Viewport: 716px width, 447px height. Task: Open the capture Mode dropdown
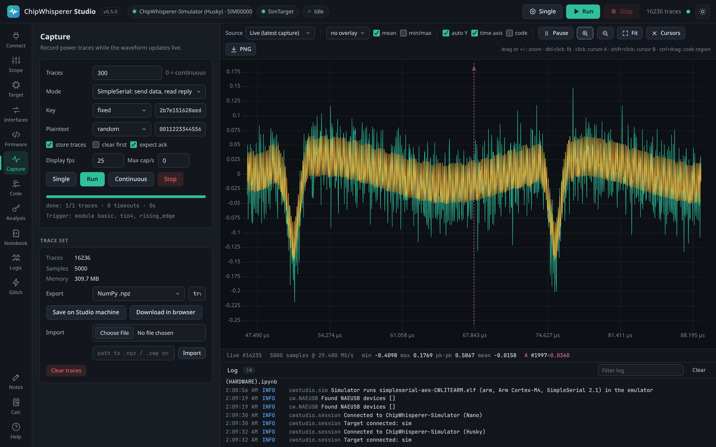click(x=149, y=92)
